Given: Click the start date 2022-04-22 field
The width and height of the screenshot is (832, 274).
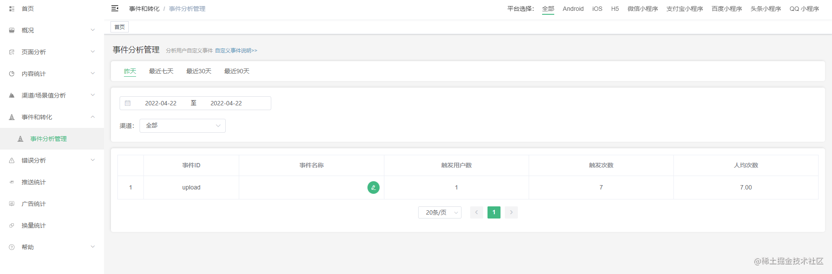Looking at the screenshot, I should coord(161,103).
